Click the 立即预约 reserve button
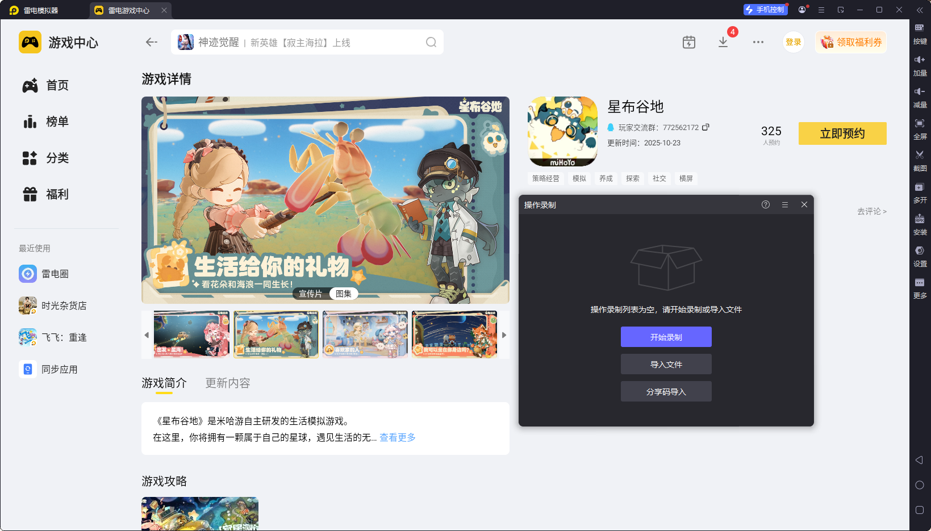This screenshot has width=931, height=531. (842, 133)
